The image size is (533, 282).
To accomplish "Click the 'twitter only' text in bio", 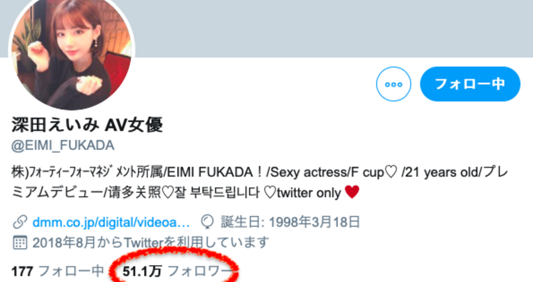I will (309, 192).
